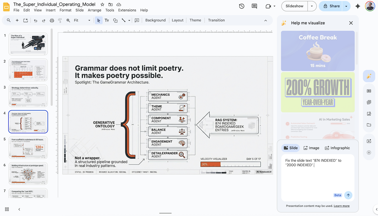Viewport: 378px width, 216px height.
Task: Keep Slide mode selected in the visualize panel
Action: [290, 148]
